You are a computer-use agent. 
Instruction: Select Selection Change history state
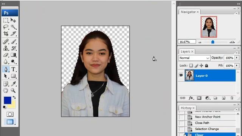click(x=207, y=129)
